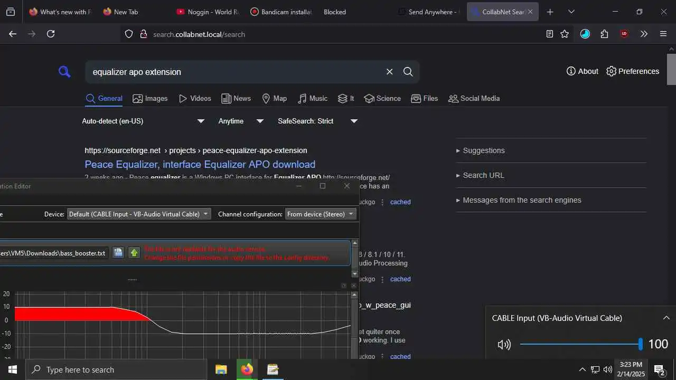Expand the audio device list chevron
This screenshot has width=676, height=380.
point(666,318)
